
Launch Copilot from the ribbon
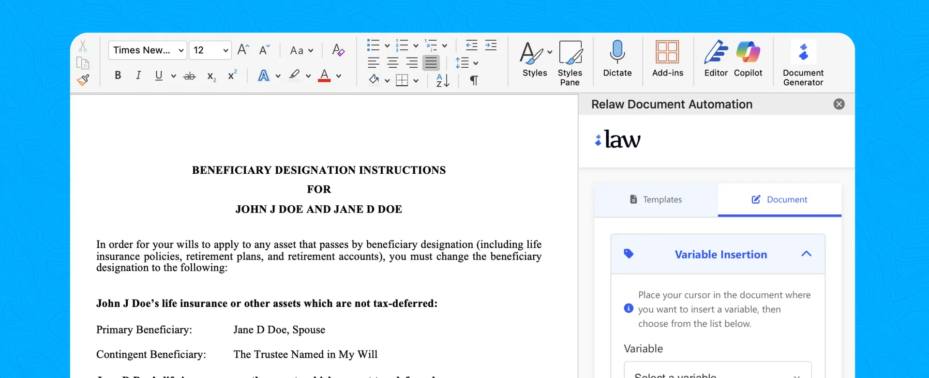pyautogui.click(x=748, y=59)
